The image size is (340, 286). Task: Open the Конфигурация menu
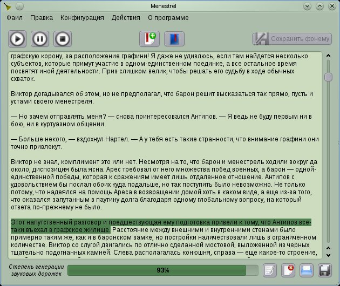tap(82, 18)
